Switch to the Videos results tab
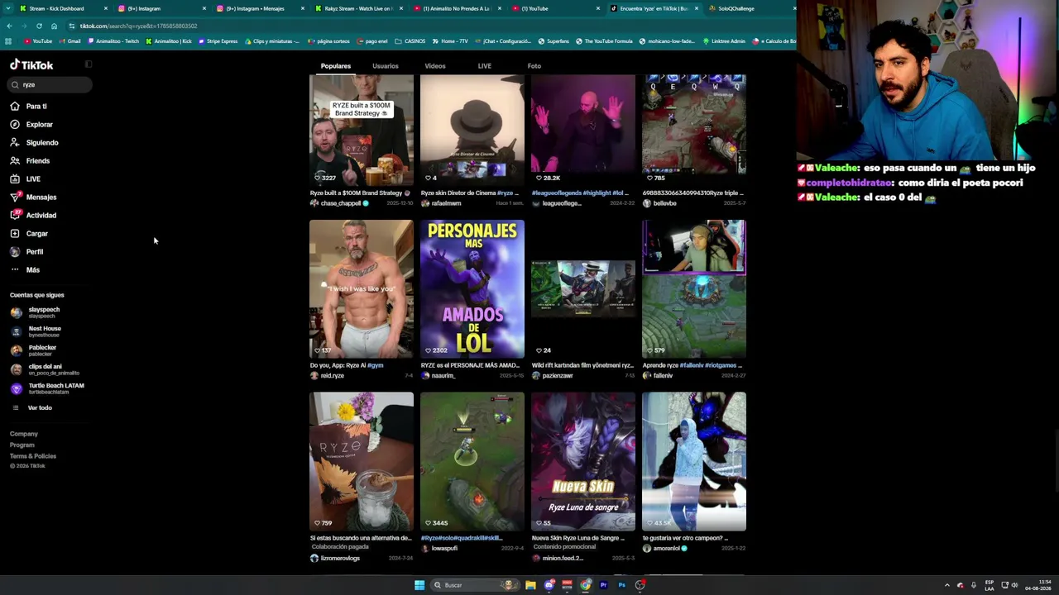The image size is (1059, 595). (435, 66)
